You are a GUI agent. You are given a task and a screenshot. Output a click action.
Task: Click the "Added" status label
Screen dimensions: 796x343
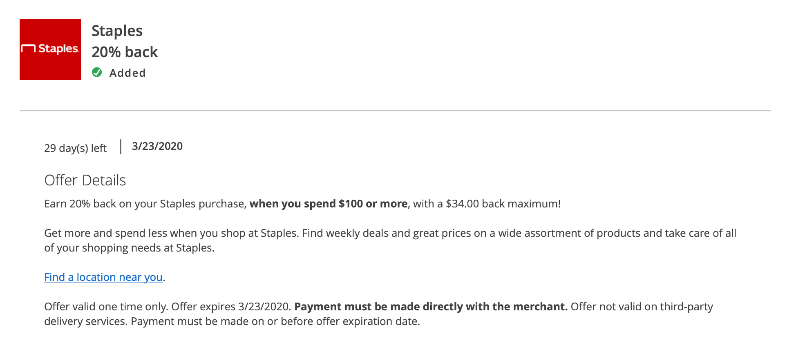coord(127,73)
